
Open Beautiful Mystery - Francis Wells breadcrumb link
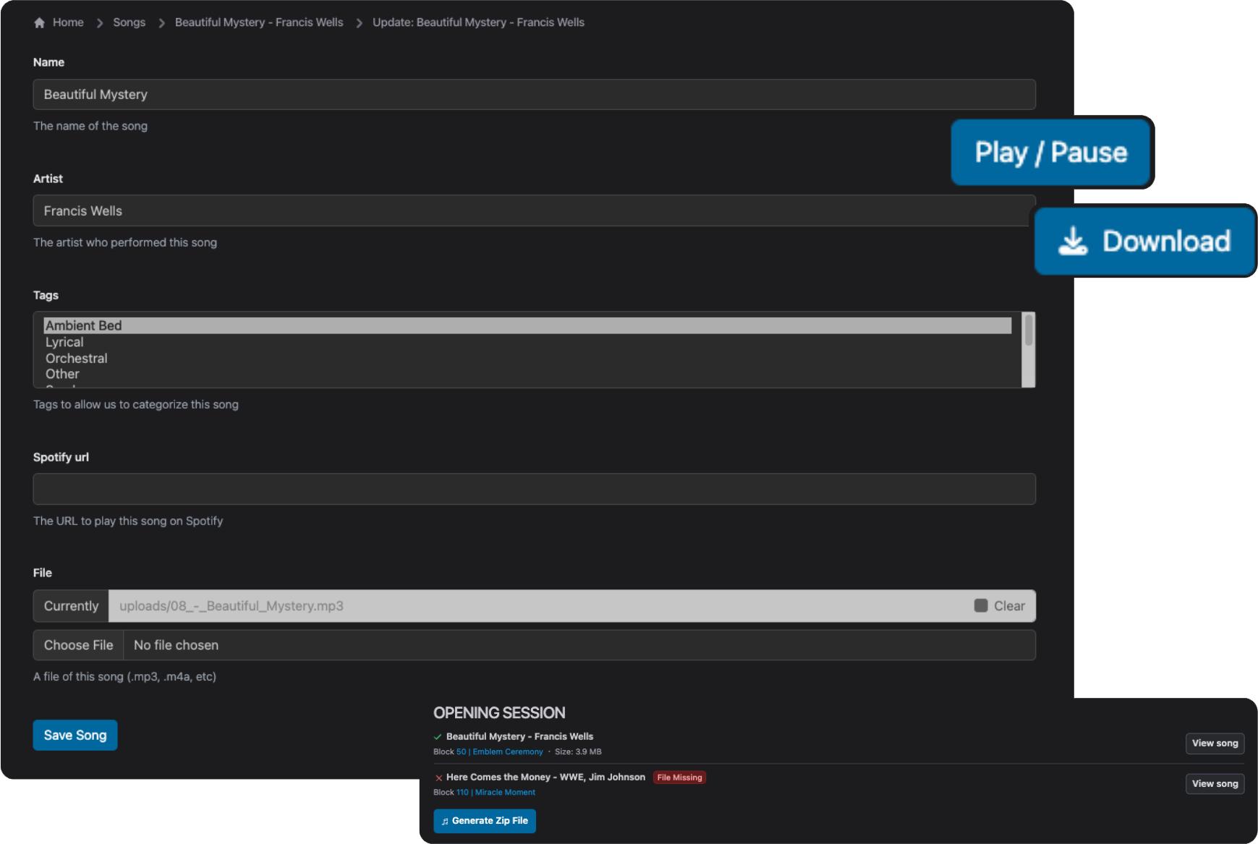[259, 22]
